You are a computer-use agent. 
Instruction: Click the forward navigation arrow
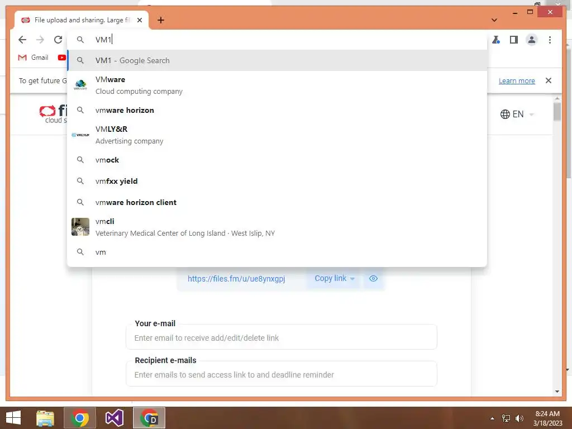(x=40, y=40)
